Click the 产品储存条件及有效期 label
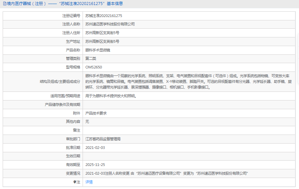Image resolution: width=299 pixels, height=189 pixels. (x=62, y=105)
